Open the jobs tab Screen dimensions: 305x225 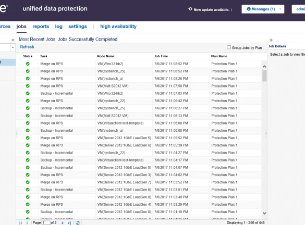(21, 27)
